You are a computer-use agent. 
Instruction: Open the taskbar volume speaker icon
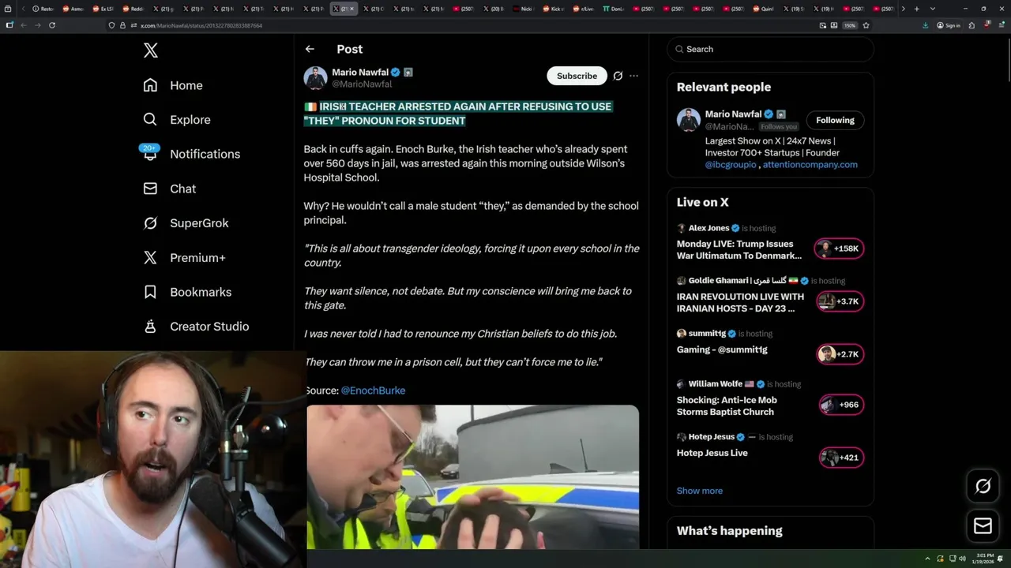tap(962, 559)
